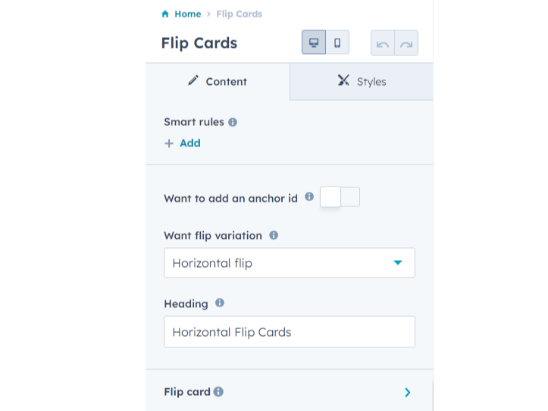Switch to mobile preview icon
548x411 pixels.
click(337, 42)
